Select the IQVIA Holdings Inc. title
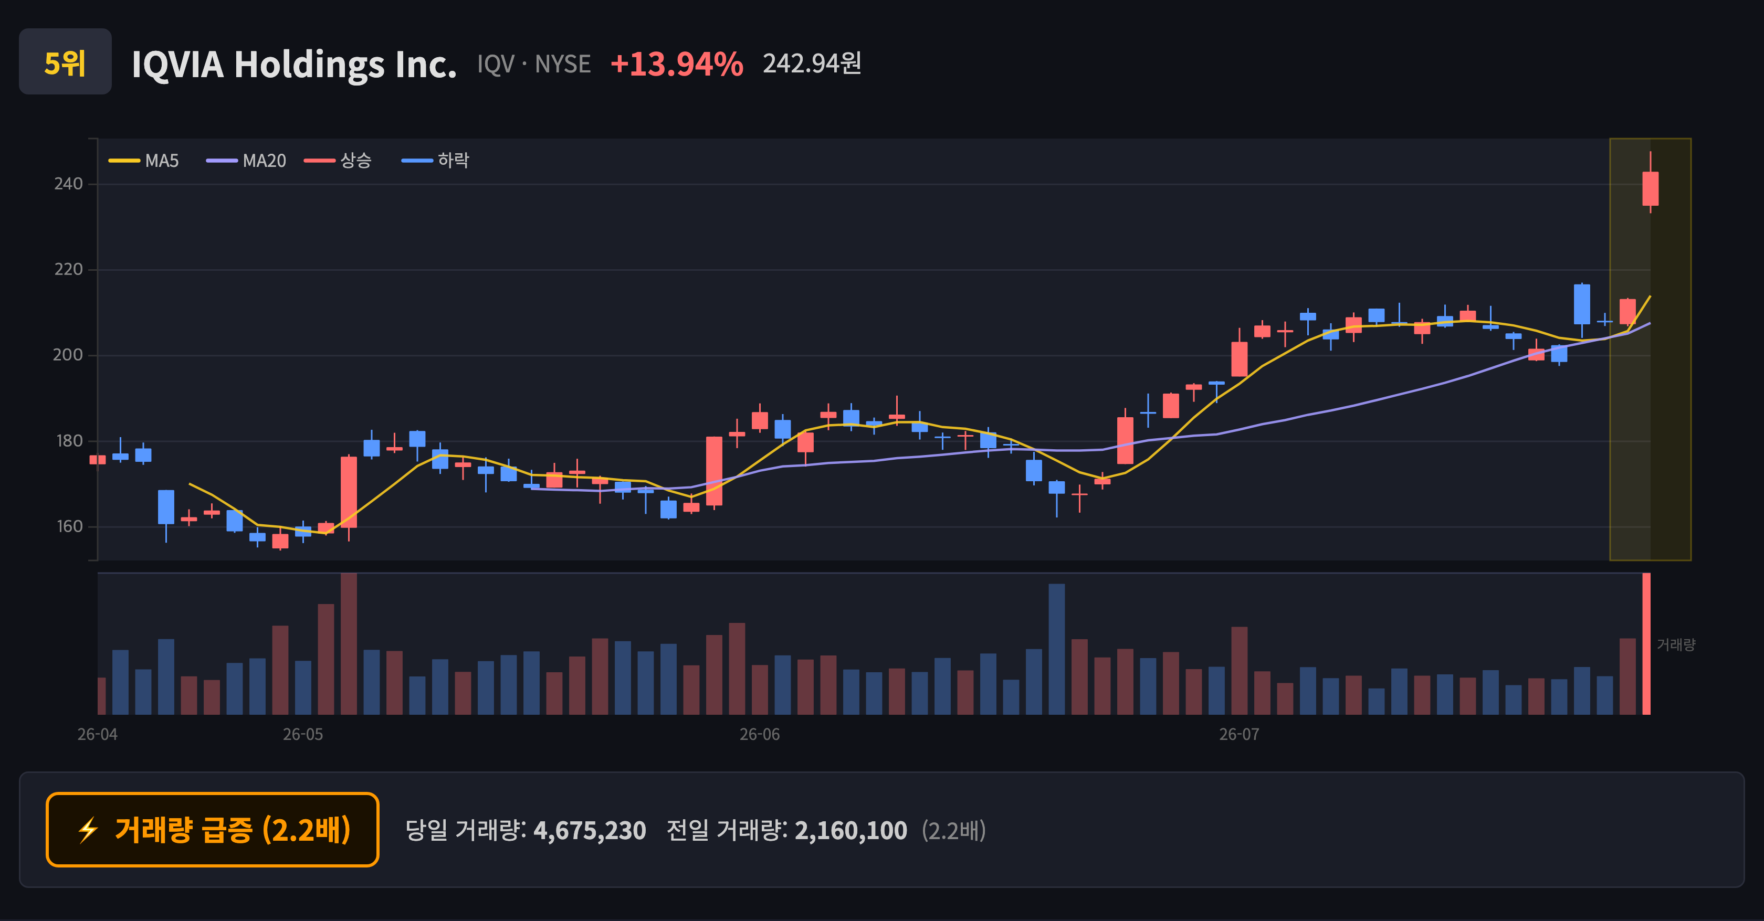This screenshot has height=921, width=1764. [x=294, y=65]
